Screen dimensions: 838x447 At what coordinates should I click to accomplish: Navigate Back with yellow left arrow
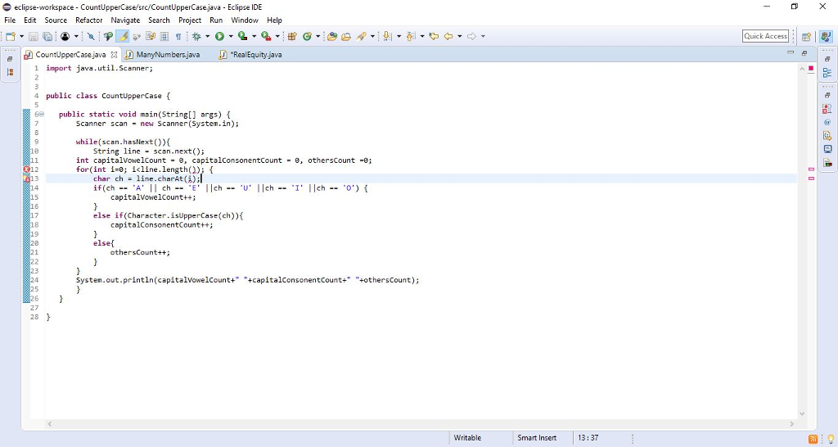(x=448, y=36)
